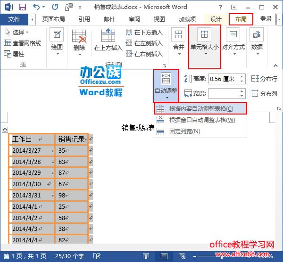Click the Delete table (删除) icon
The height and width of the screenshot is (262, 283).
point(79,37)
